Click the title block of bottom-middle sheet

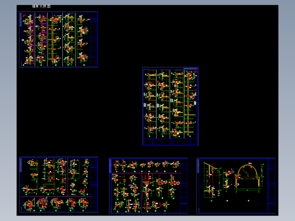[x=184, y=186]
